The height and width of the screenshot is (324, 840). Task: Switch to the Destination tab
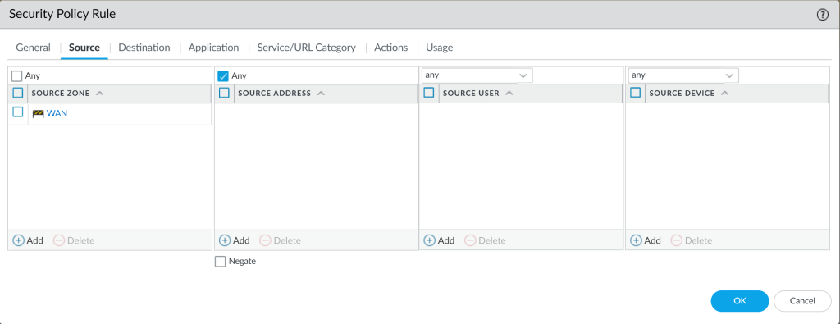point(144,47)
